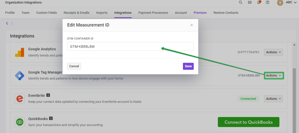Open Actions dropdown for Google Tag Manager
The image size is (299, 133).
[274, 75]
